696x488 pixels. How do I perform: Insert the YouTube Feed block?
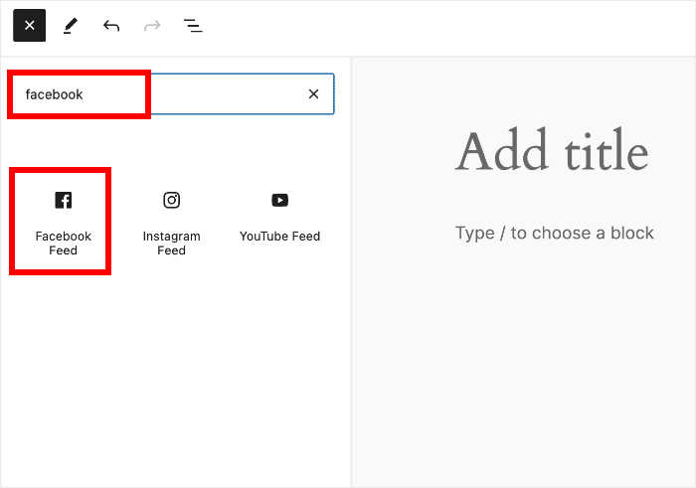click(279, 218)
